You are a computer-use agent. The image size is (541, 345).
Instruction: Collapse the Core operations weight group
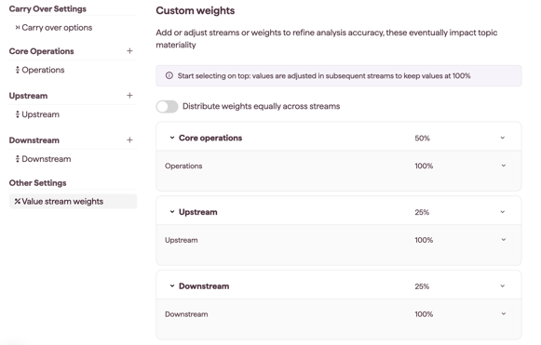tap(172, 138)
